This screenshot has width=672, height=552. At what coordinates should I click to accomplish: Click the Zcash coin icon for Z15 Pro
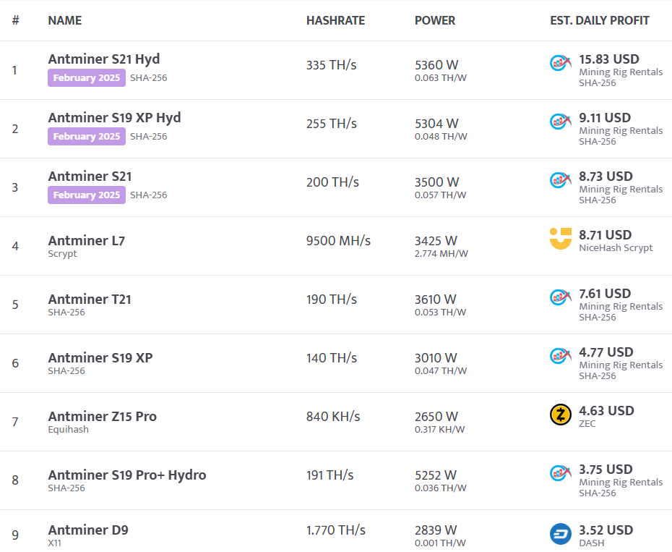[x=561, y=415]
